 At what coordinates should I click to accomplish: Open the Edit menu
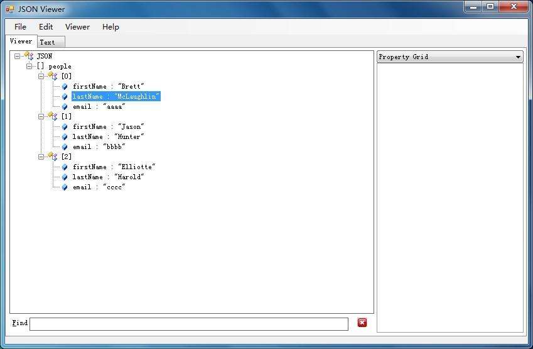coord(46,27)
